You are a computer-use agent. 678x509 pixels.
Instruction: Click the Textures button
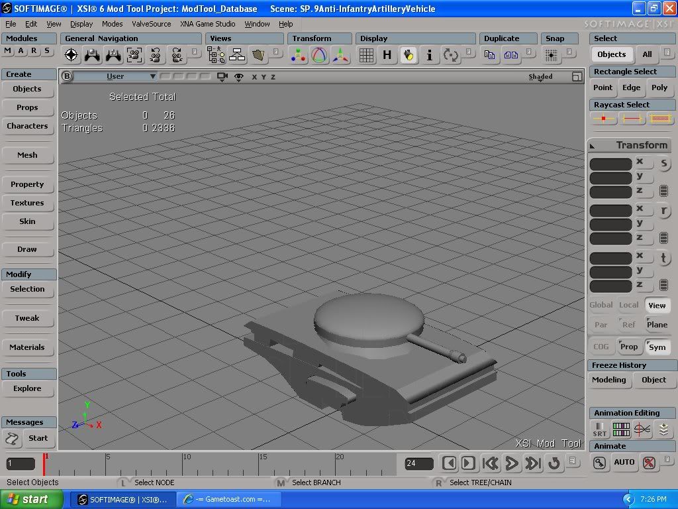point(27,203)
